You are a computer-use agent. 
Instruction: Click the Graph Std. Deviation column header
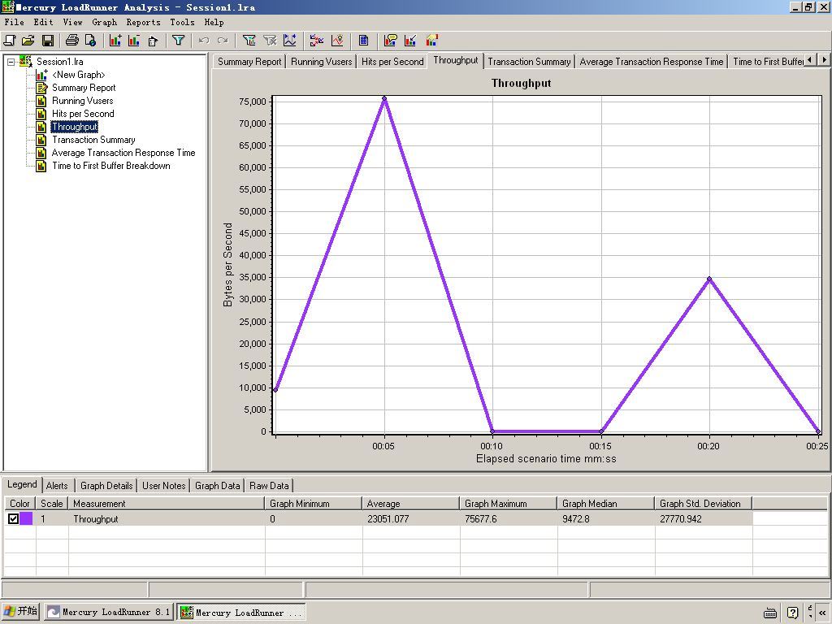pos(703,504)
